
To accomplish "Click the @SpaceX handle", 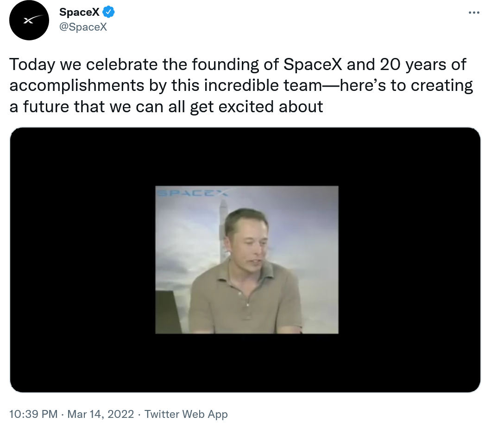I will tap(83, 27).
